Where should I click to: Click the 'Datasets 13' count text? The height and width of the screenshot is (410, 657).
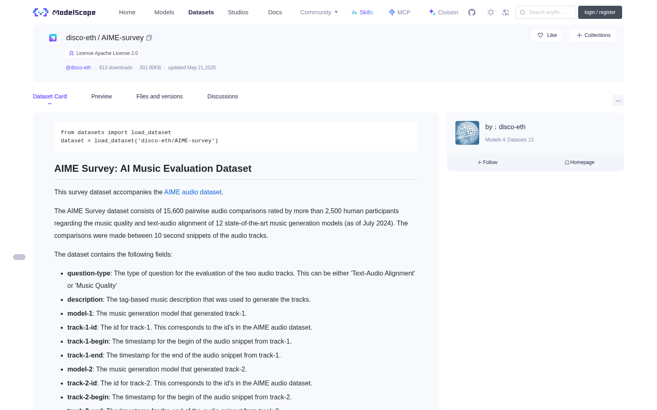[521, 140]
